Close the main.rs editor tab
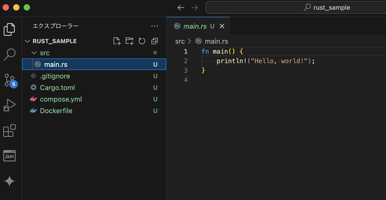This screenshot has height=200, width=386. [x=222, y=26]
